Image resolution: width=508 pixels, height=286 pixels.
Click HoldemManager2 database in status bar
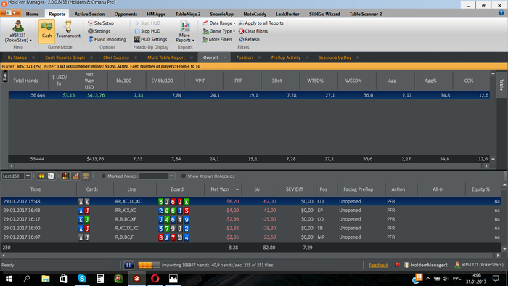pyautogui.click(x=425, y=265)
